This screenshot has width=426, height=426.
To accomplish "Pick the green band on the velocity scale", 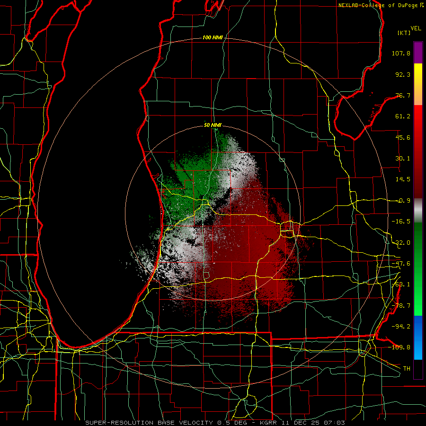I will tap(418, 269).
